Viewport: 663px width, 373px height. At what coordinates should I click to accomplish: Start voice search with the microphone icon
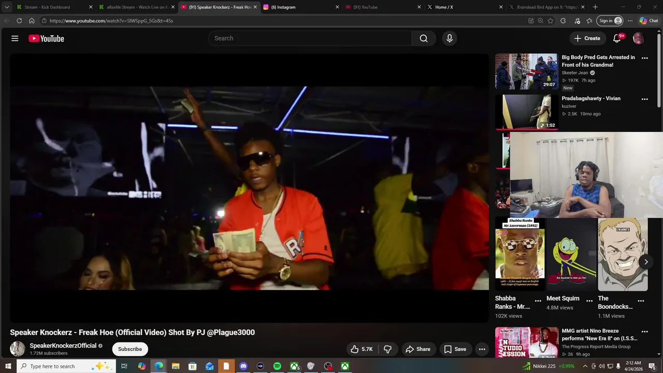coord(449,38)
